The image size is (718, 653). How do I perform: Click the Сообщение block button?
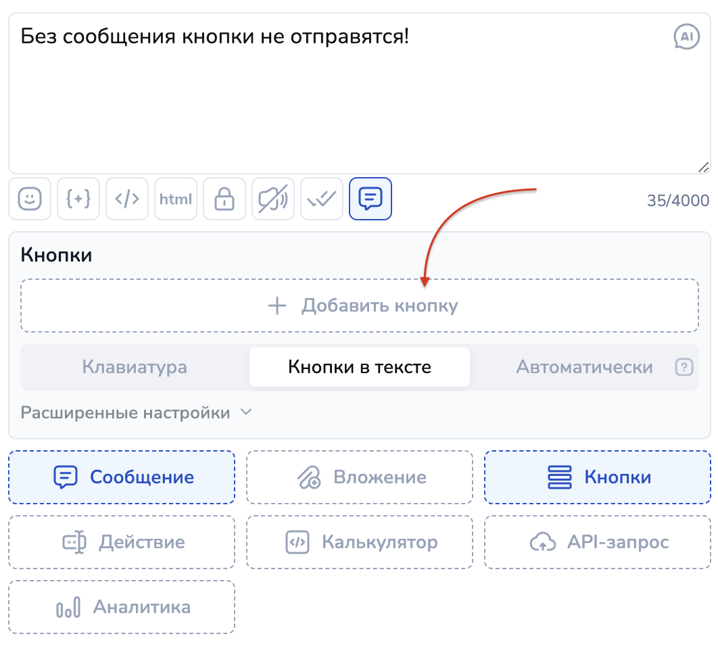pos(122,477)
